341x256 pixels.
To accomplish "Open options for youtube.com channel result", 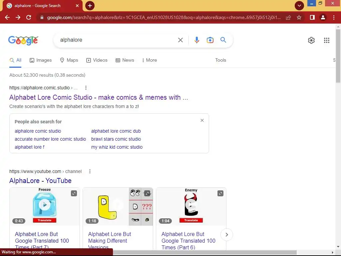I will (90, 172).
